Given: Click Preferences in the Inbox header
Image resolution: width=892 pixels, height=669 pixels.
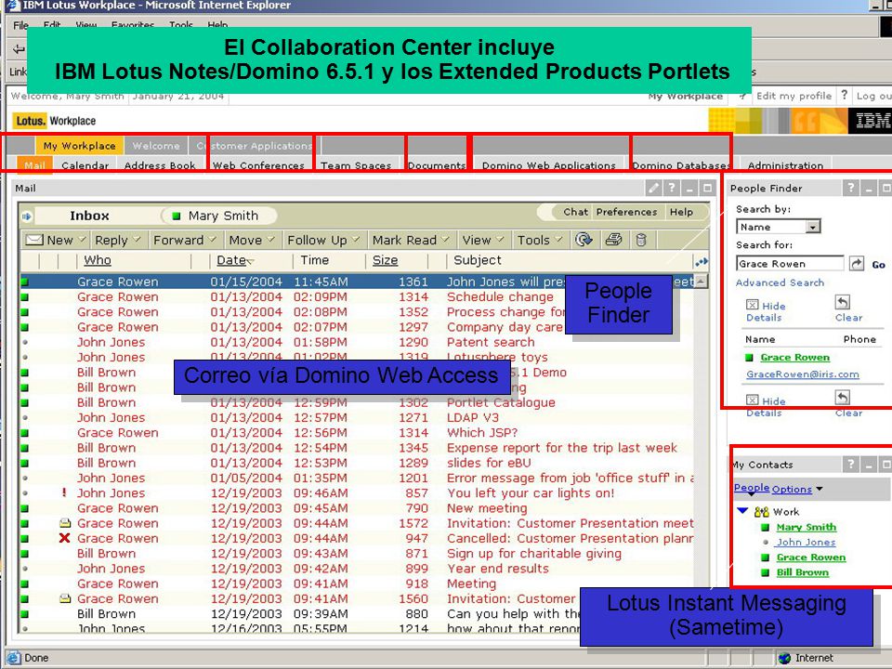Looking at the screenshot, I should (626, 212).
